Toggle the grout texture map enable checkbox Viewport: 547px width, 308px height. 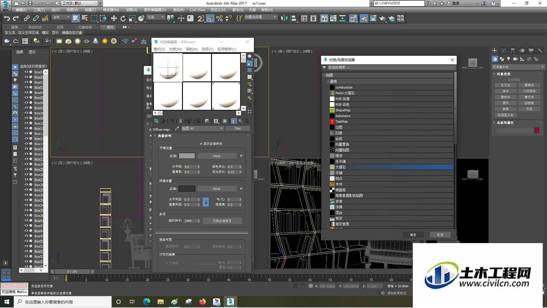241,189
